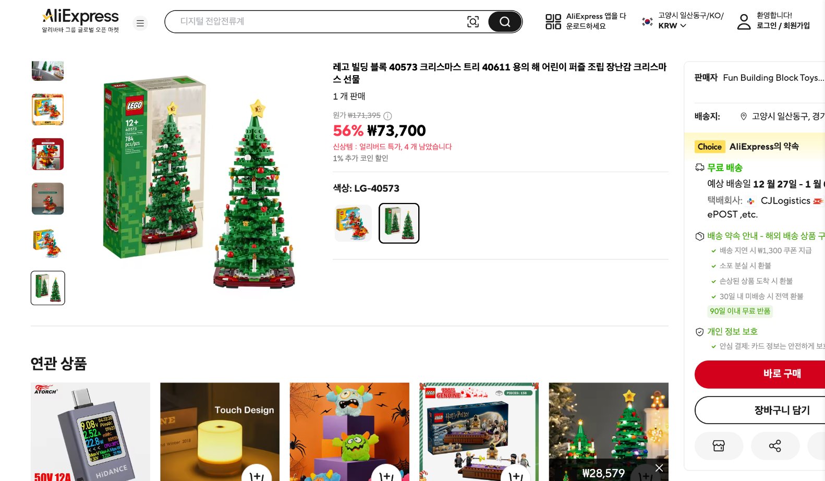The width and height of the screenshot is (825, 481).
Task: Click the image search camera icon
Action: coord(473,21)
